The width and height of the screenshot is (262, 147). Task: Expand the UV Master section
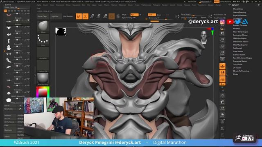(x=237, y=68)
